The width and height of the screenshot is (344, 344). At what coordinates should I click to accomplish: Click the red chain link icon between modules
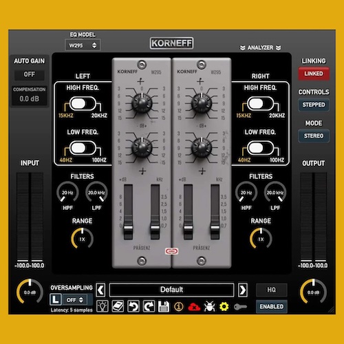tap(171, 251)
